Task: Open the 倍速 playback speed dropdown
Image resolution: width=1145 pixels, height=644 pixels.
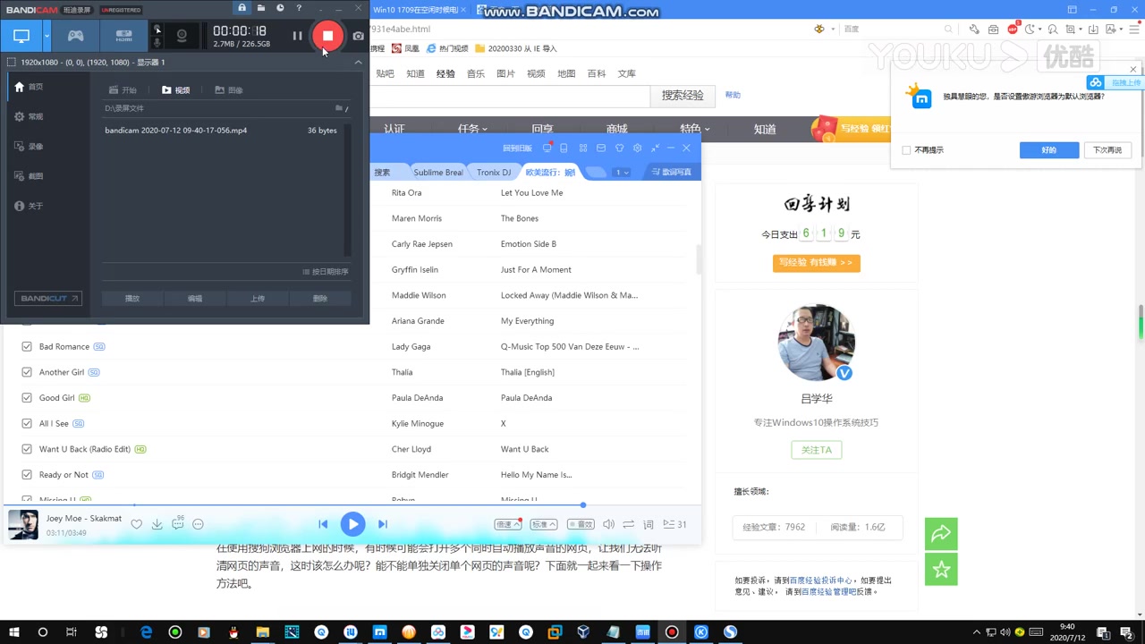Action: click(508, 524)
